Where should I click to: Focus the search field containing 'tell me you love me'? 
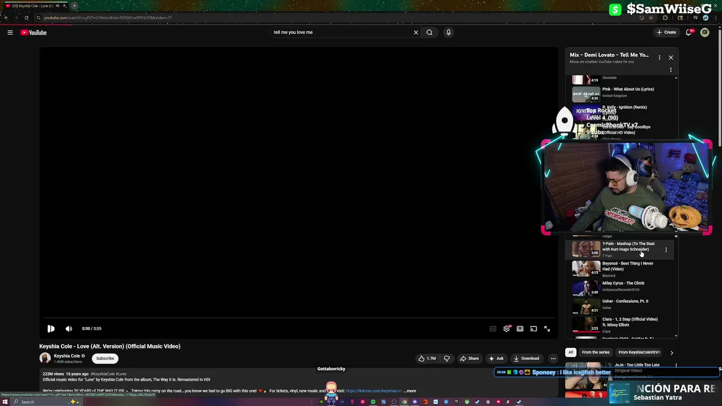341,32
